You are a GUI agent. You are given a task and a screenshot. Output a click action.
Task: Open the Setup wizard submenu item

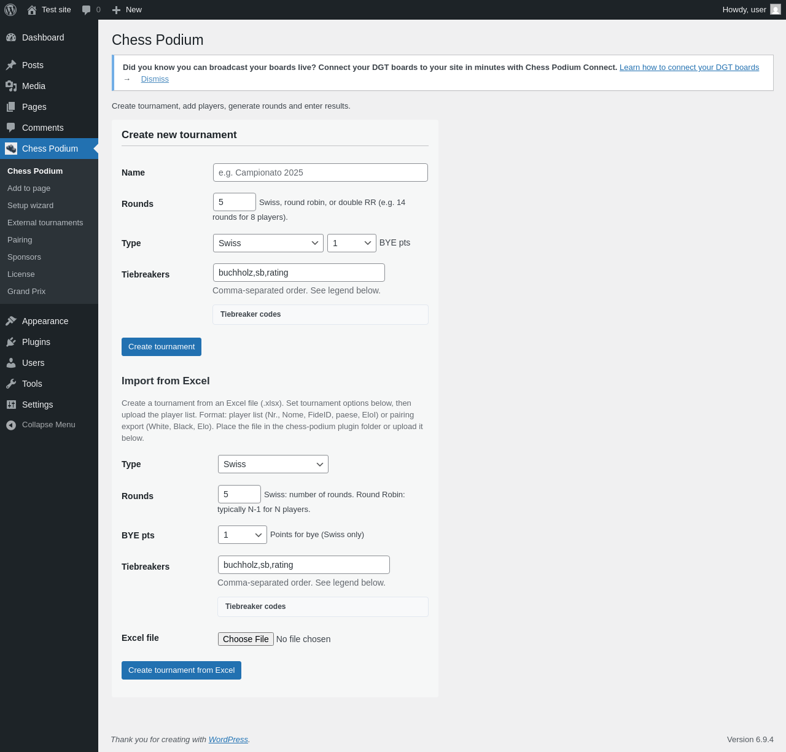(x=30, y=206)
